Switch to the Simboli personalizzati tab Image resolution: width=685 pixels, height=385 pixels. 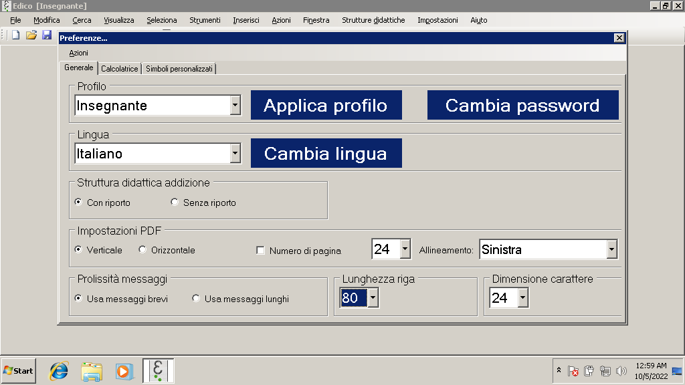[179, 69]
